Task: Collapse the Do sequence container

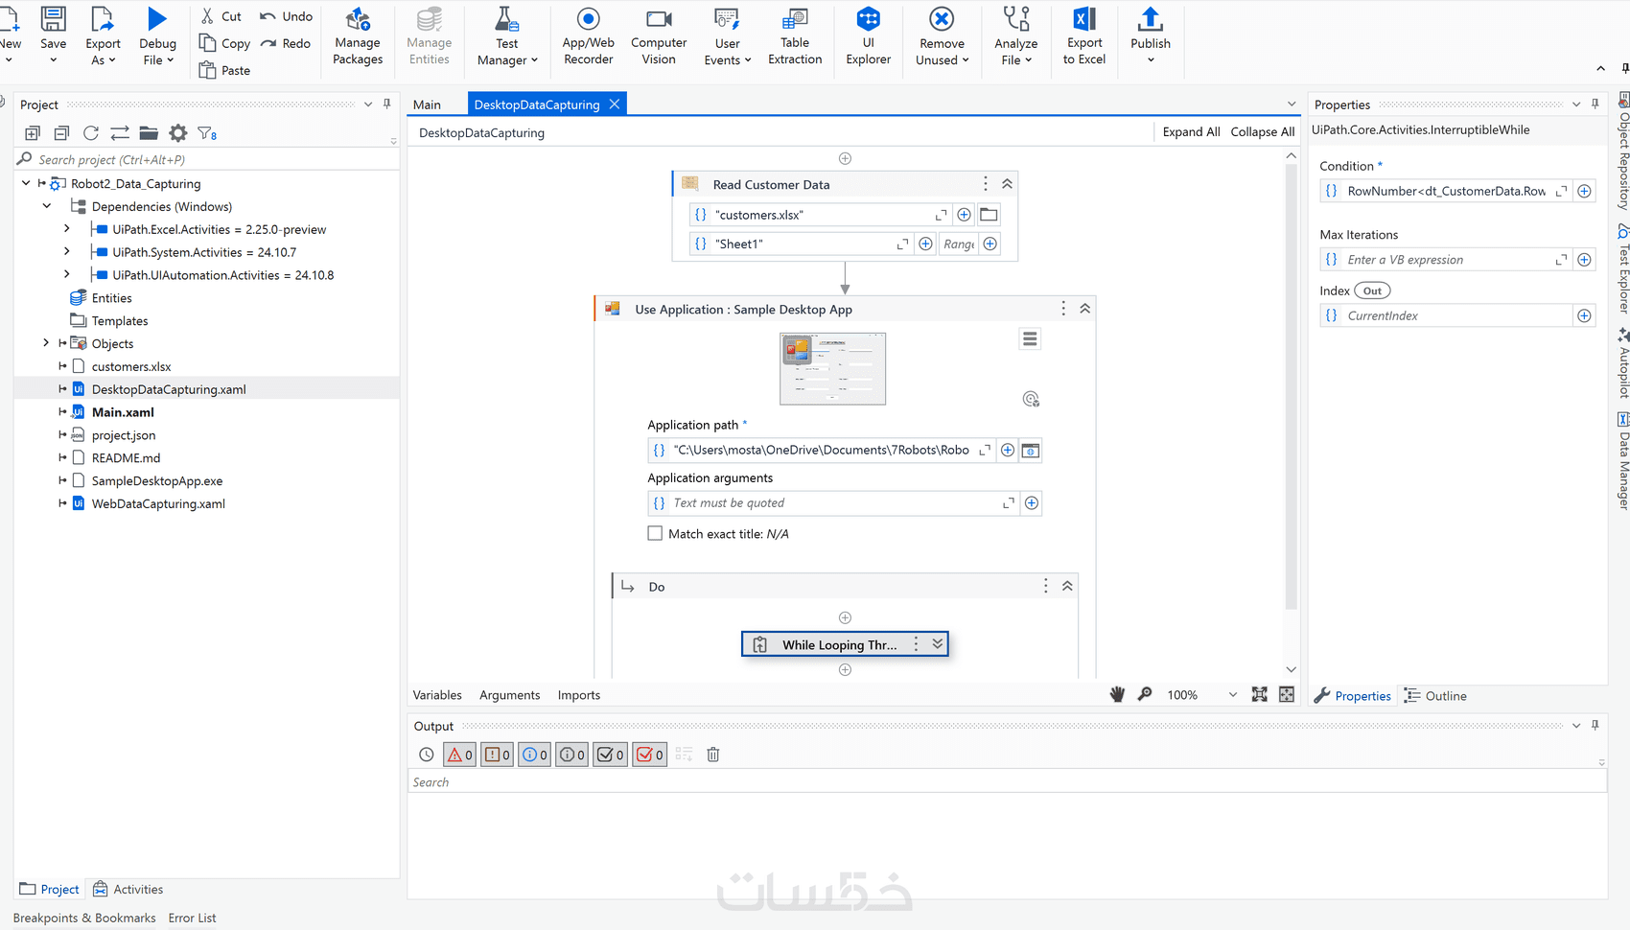Action: tap(1067, 586)
